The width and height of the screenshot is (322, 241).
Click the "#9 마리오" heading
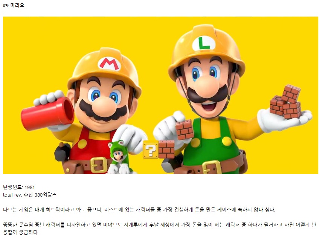(14, 5)
